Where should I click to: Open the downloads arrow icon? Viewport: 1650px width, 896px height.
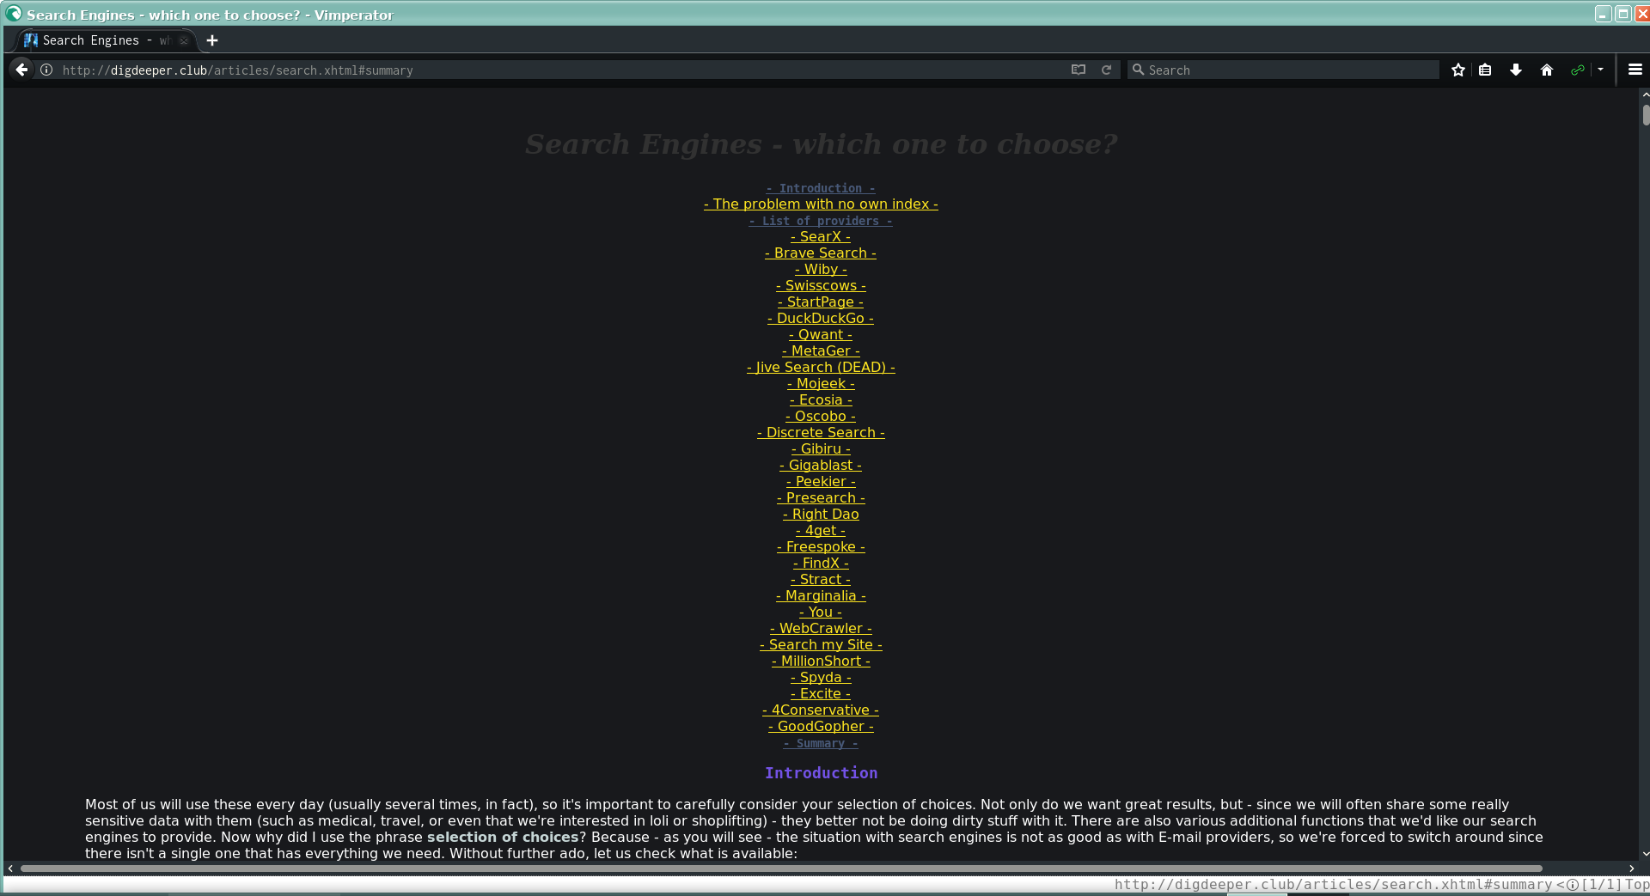(x=1516, y=70)
